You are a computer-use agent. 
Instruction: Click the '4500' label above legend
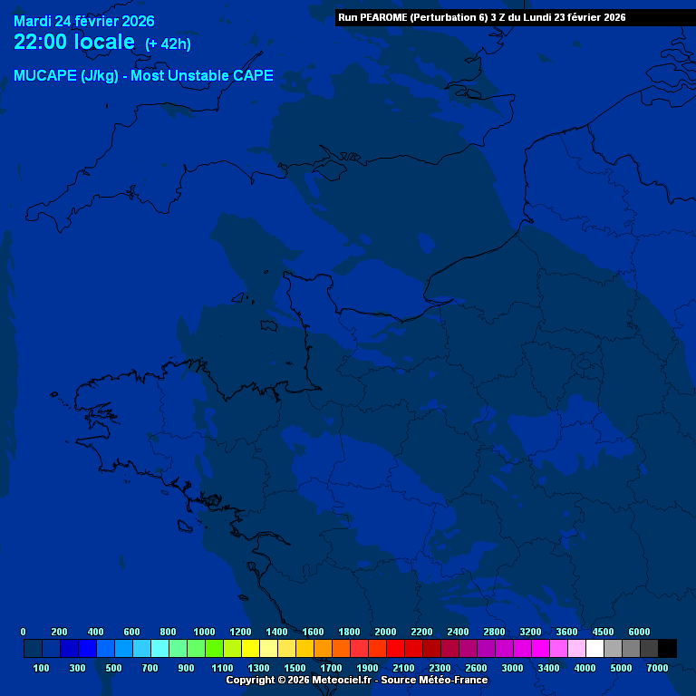tap(603, 632)
